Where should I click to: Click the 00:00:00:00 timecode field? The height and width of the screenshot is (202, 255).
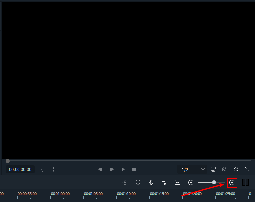coord(20,170)
